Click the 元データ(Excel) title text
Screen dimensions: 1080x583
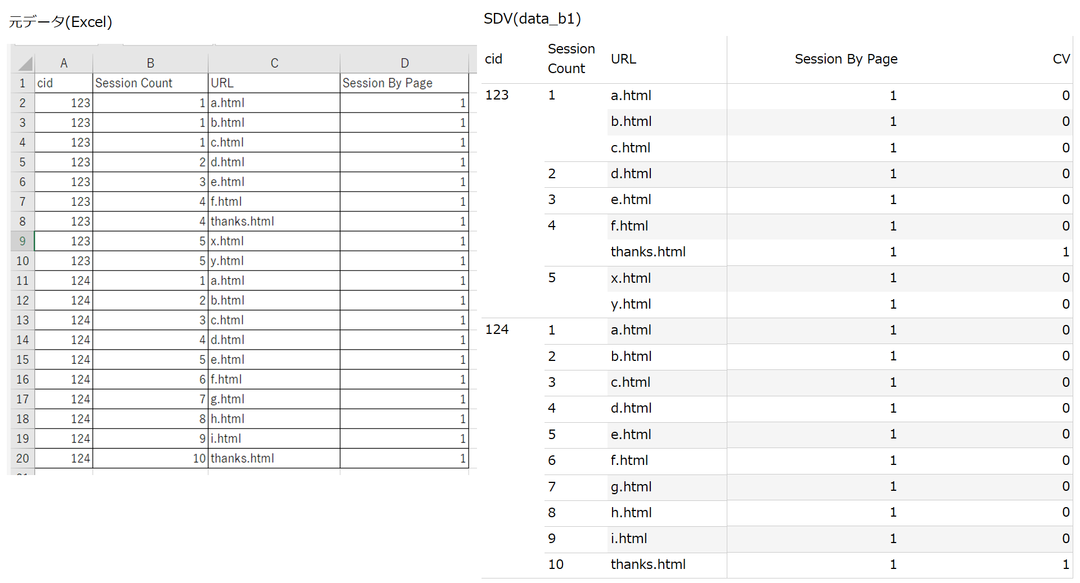pyautogui.click(x=61, y=22)
